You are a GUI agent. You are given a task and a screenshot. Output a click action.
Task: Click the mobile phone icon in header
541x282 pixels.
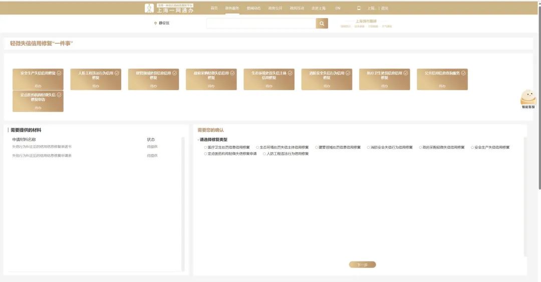point(359,8)
